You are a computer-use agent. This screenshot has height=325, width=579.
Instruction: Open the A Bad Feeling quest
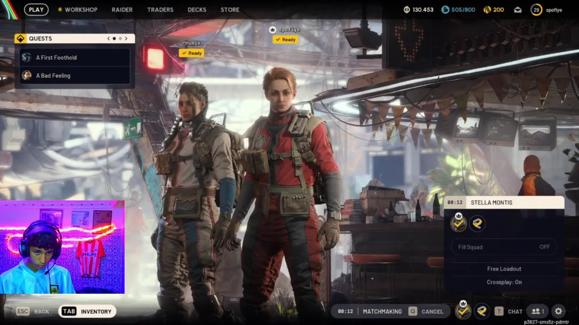75,75
